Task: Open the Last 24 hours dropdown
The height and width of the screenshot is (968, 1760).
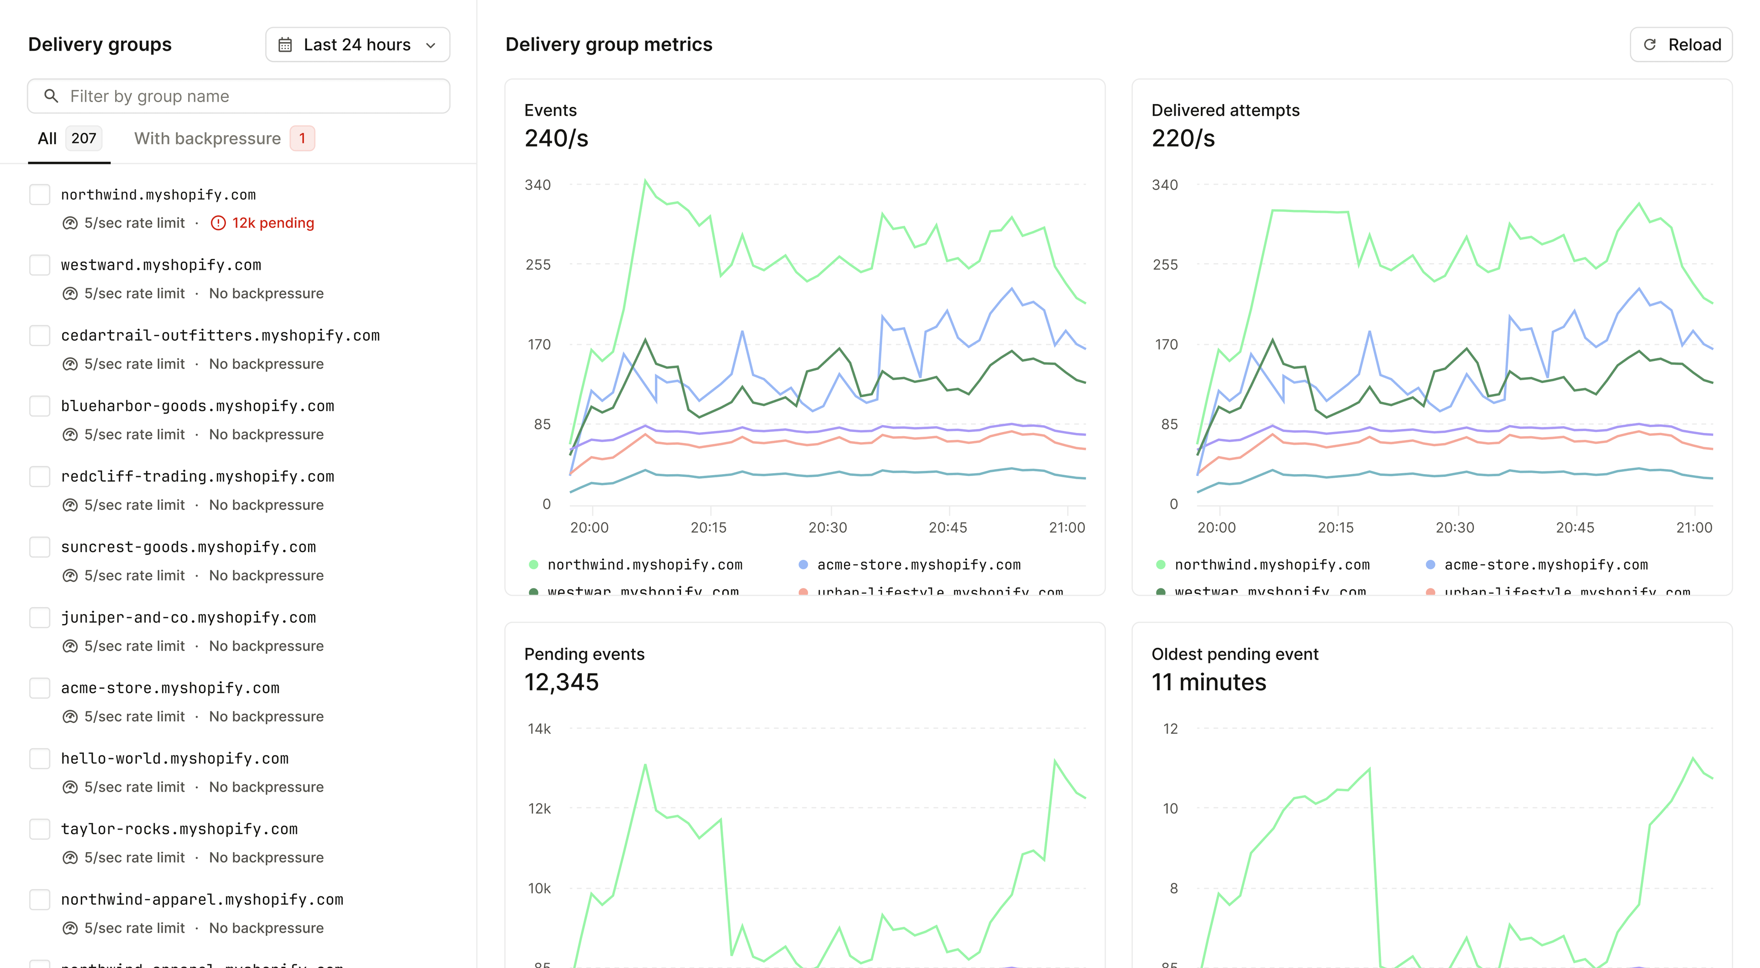Action: tap(357, 45)
